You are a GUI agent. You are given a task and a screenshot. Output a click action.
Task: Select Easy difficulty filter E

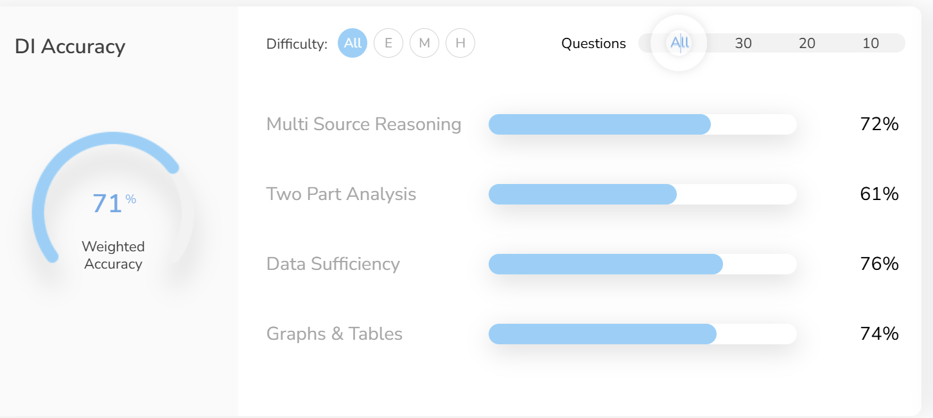pyautogui.click(x=388, y=44)
